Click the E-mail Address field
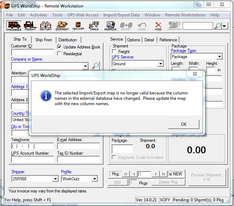 click(x=78, y=146)
